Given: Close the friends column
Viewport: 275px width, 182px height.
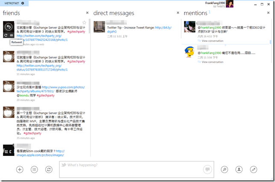Looking at the screenshot, I should [x=88, y=13].
